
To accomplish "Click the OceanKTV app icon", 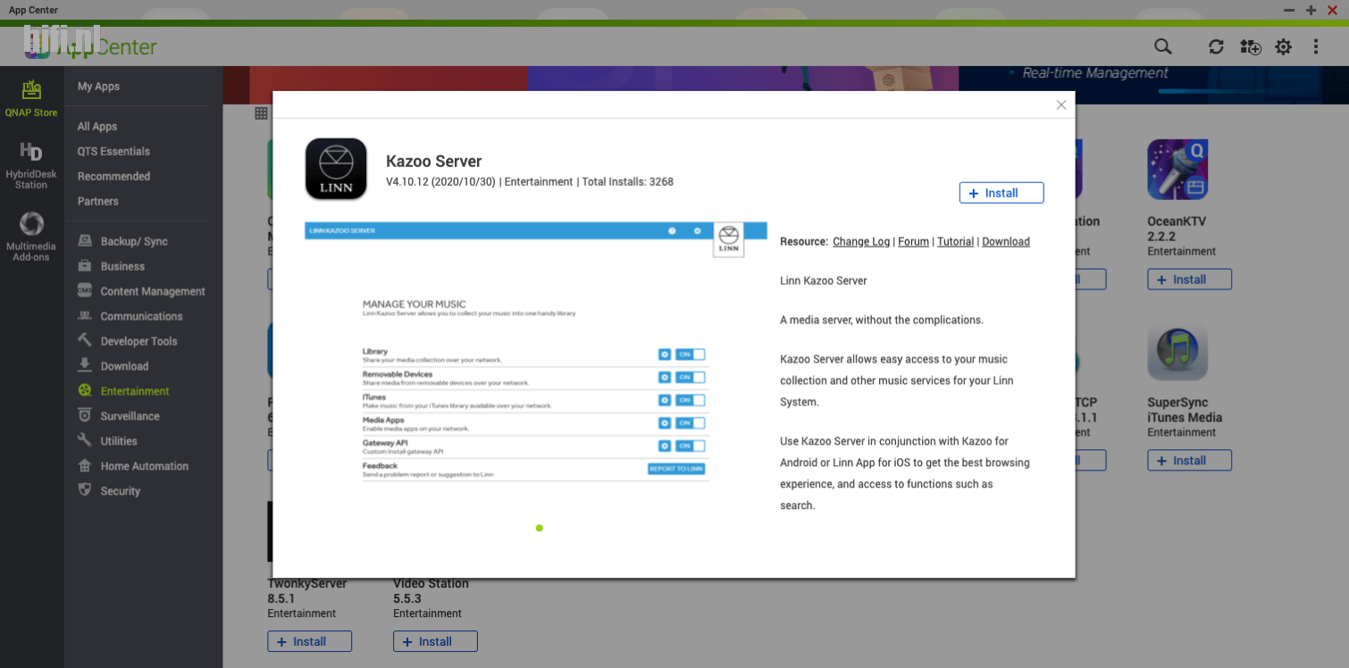I will pyautogui.click(x=1177, y=170).
